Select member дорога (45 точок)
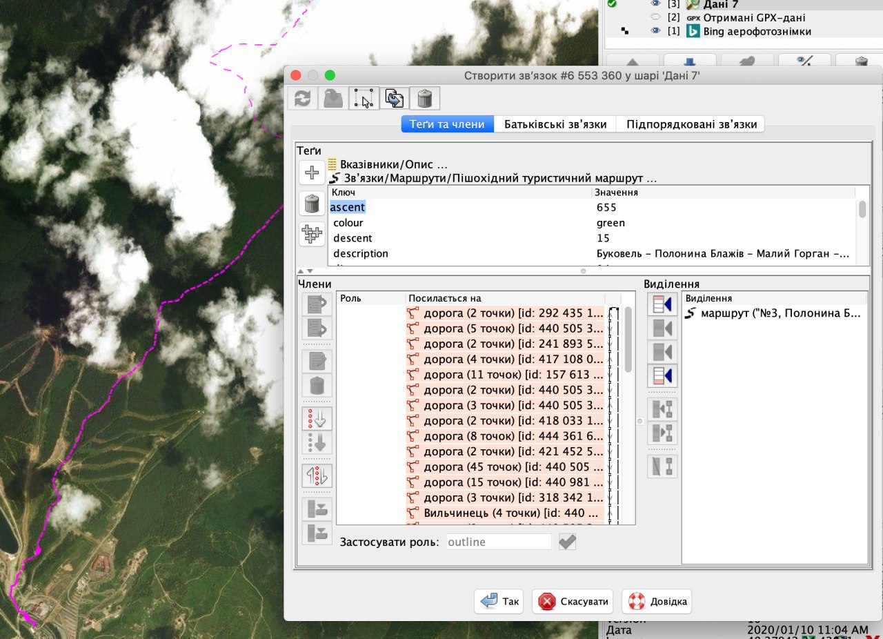Viewport: 883px width, 639px height. pos(505,466)
